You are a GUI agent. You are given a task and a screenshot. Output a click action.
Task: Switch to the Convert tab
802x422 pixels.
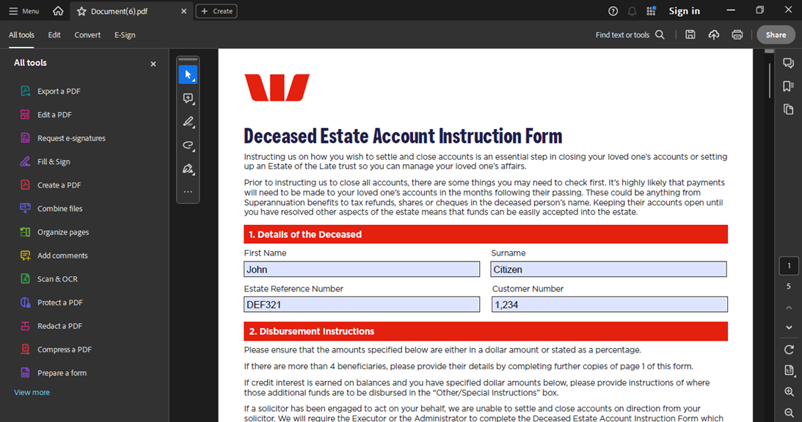tap(87, 35)
